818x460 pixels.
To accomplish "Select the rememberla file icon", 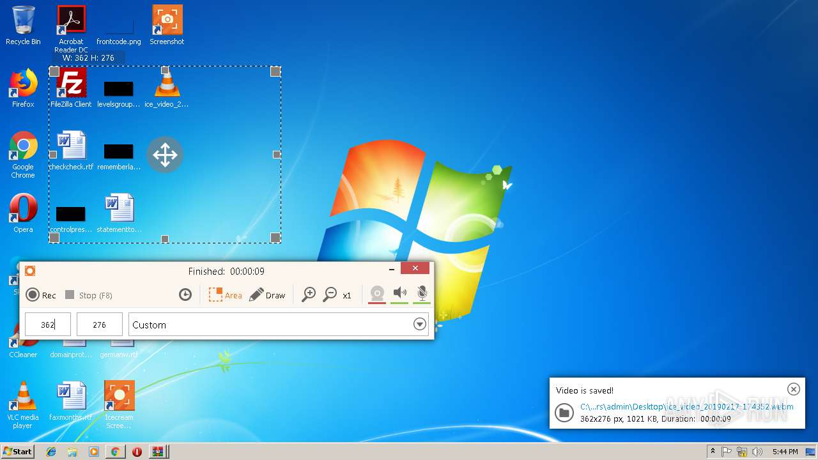I will [x=119, y=155].
